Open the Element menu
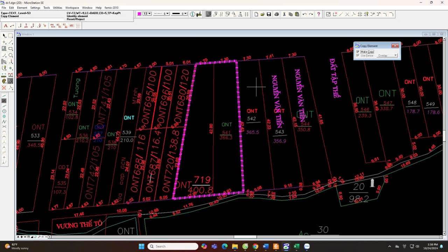The image size is (448, 252). [22, 7]
